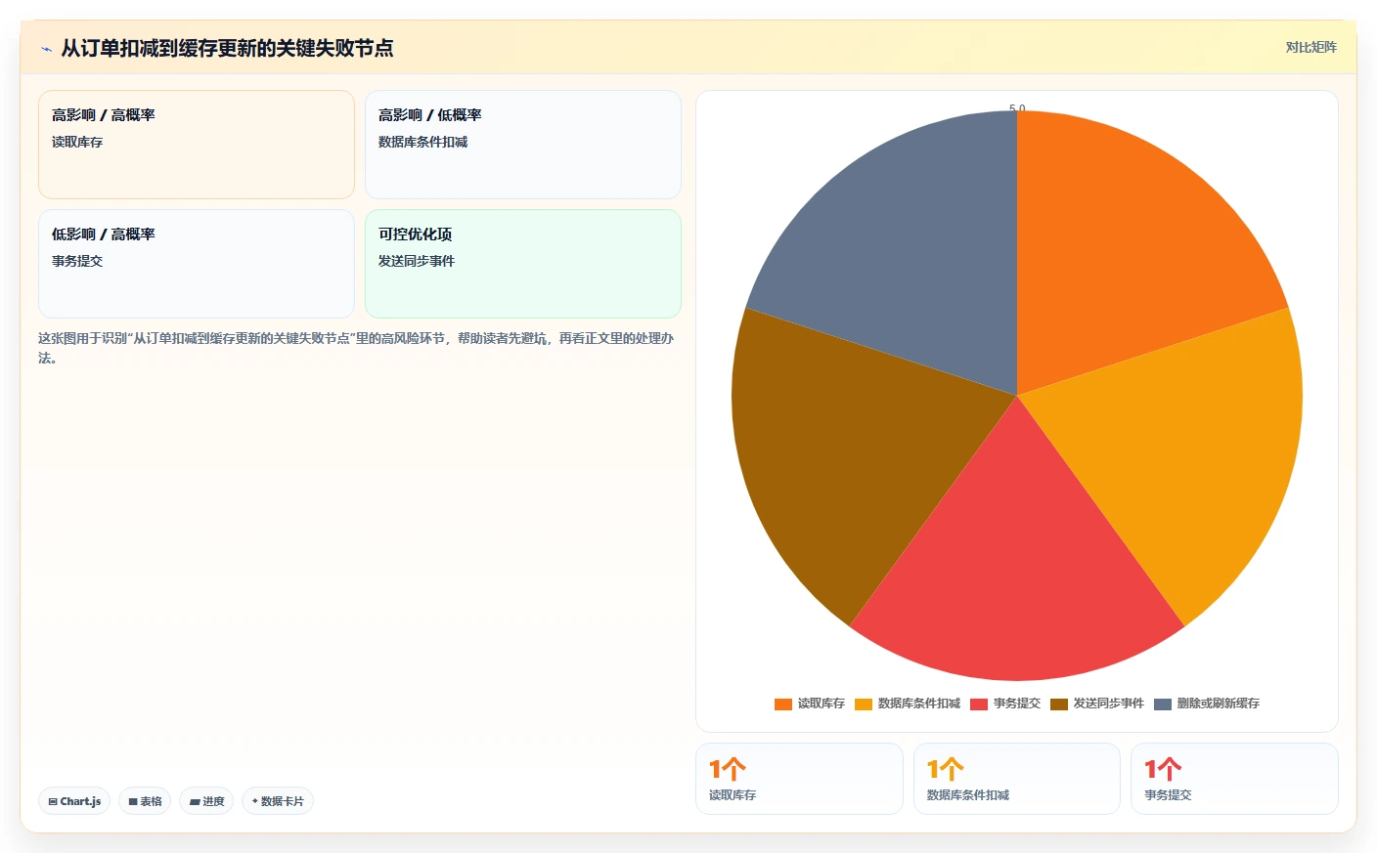Select the 低影响 / 高概率 card
Image resolution: width=1377 pixels, height=853 pixels.
point(197,264)
